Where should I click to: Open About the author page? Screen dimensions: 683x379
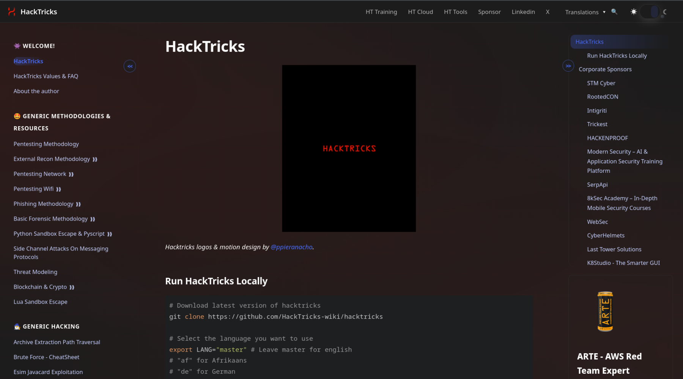click(36, 91)
